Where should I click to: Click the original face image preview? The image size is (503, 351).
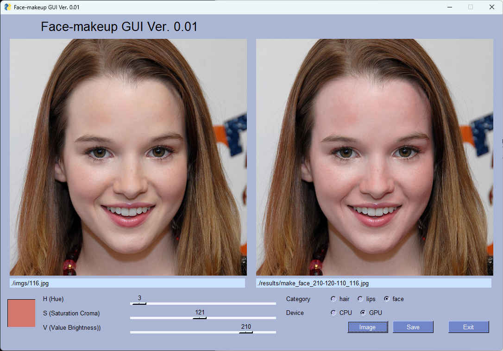click(128, 157)
